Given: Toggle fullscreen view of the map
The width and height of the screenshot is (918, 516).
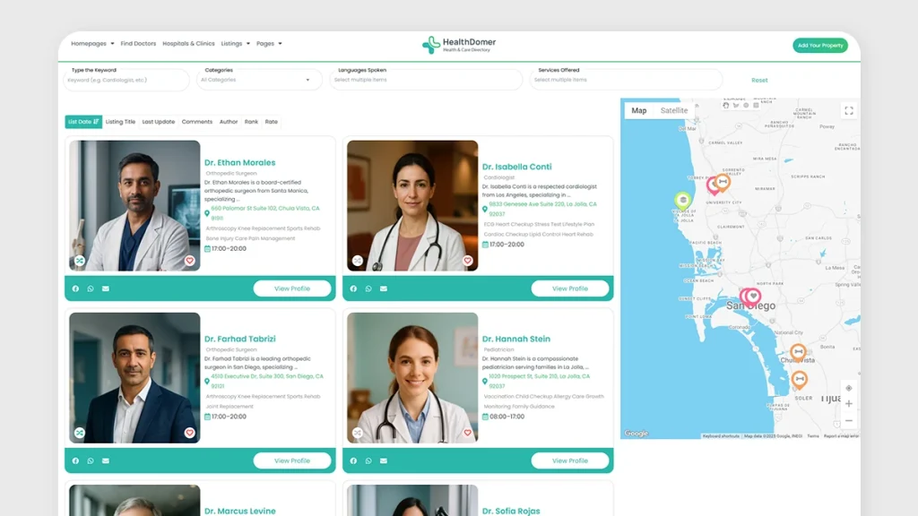Looking at the screenshot, I should click(x=849, y=110).
